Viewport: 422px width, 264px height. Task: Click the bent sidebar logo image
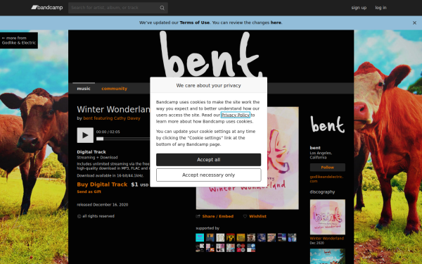click(327, 125)
